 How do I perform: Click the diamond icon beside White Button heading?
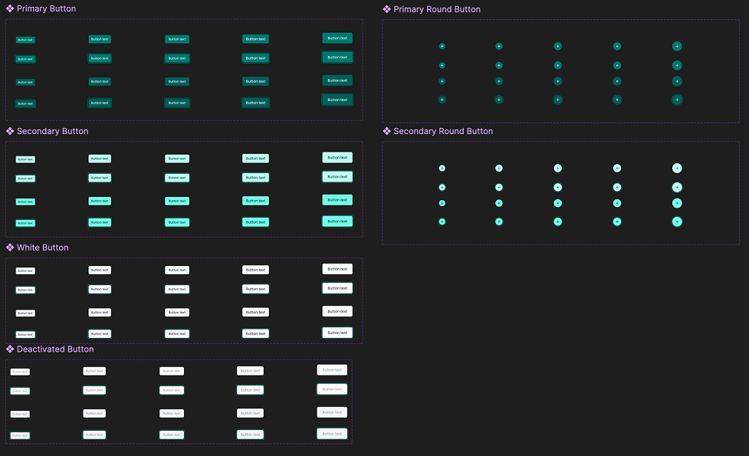[x=10, y=248]
